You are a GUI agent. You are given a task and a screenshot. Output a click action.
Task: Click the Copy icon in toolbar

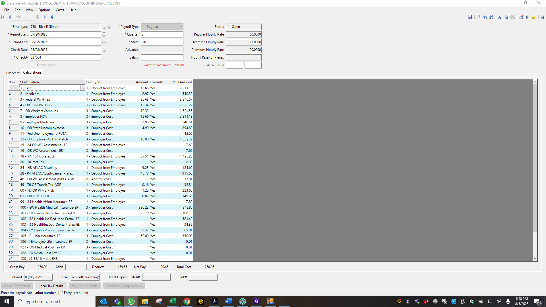coord(506,17)
